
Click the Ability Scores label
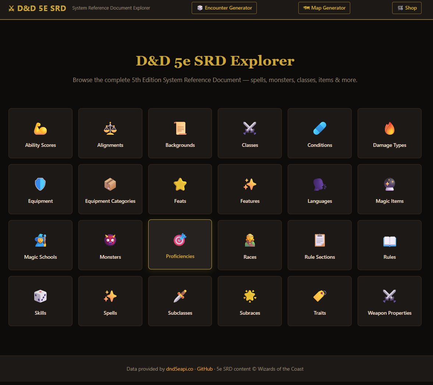40,145
